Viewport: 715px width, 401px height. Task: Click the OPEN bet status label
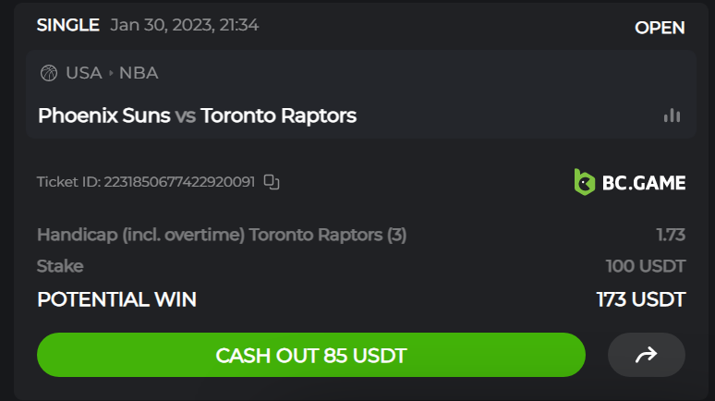click(x=660, y=28)
